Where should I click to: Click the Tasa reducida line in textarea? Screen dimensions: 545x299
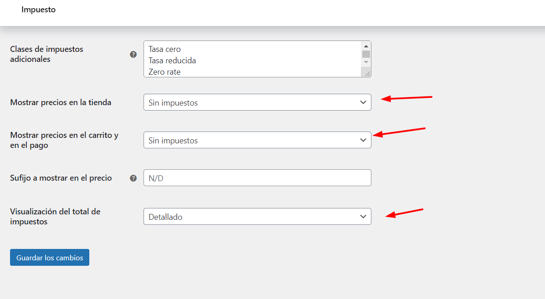(x=172, y=61)
